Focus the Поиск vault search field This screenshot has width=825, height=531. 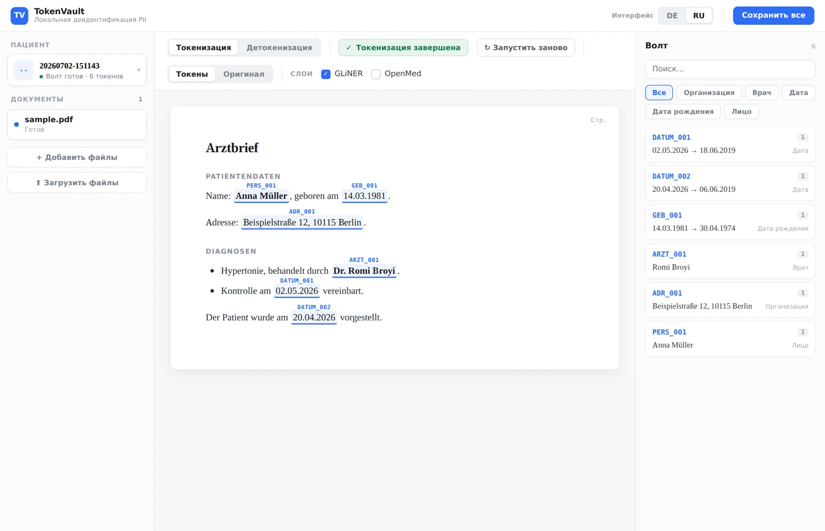[x=730, y=69]
